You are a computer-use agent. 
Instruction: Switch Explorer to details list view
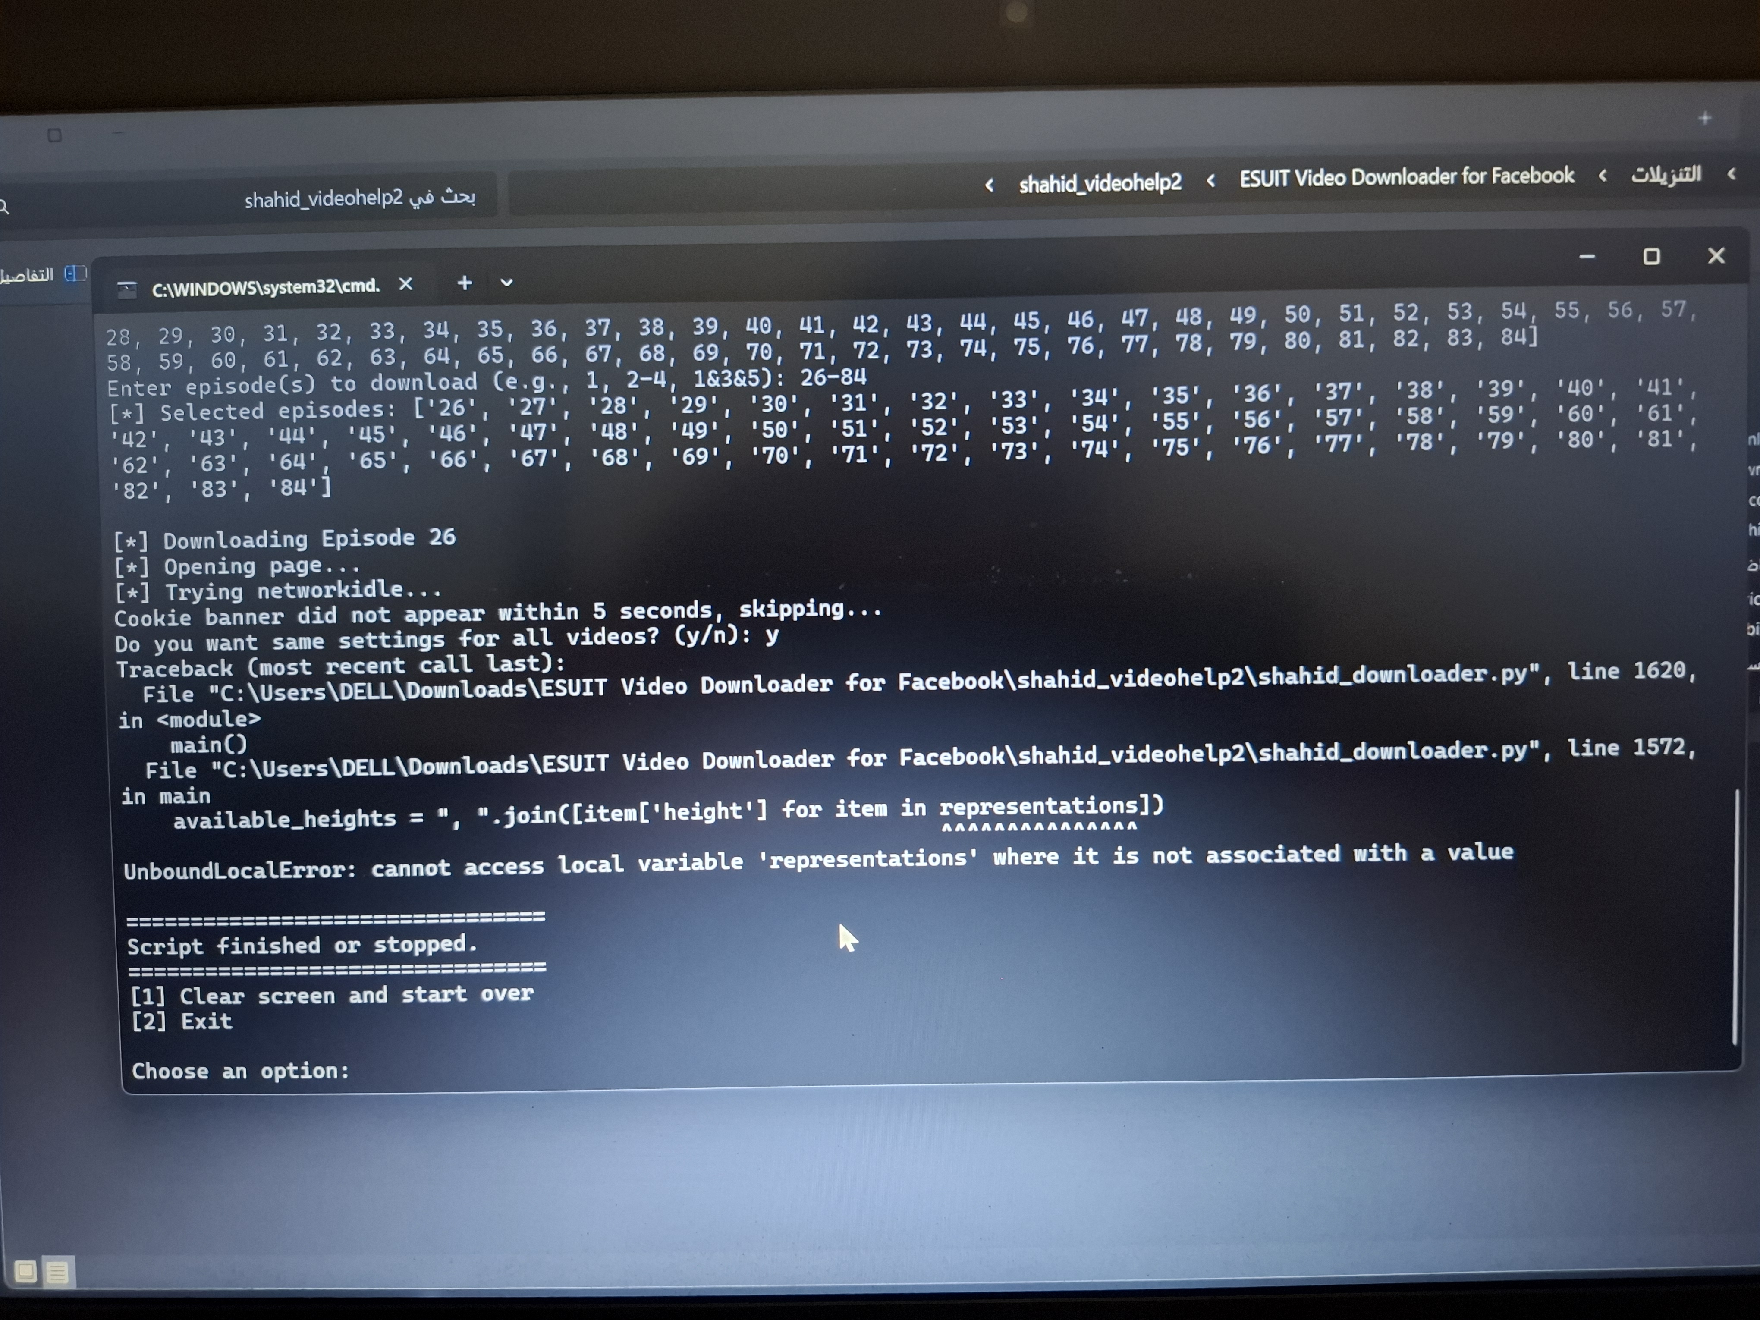[x=57, y=1271]
